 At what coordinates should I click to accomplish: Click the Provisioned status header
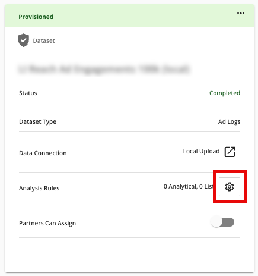pyautogui.click(x=129, y=16)
